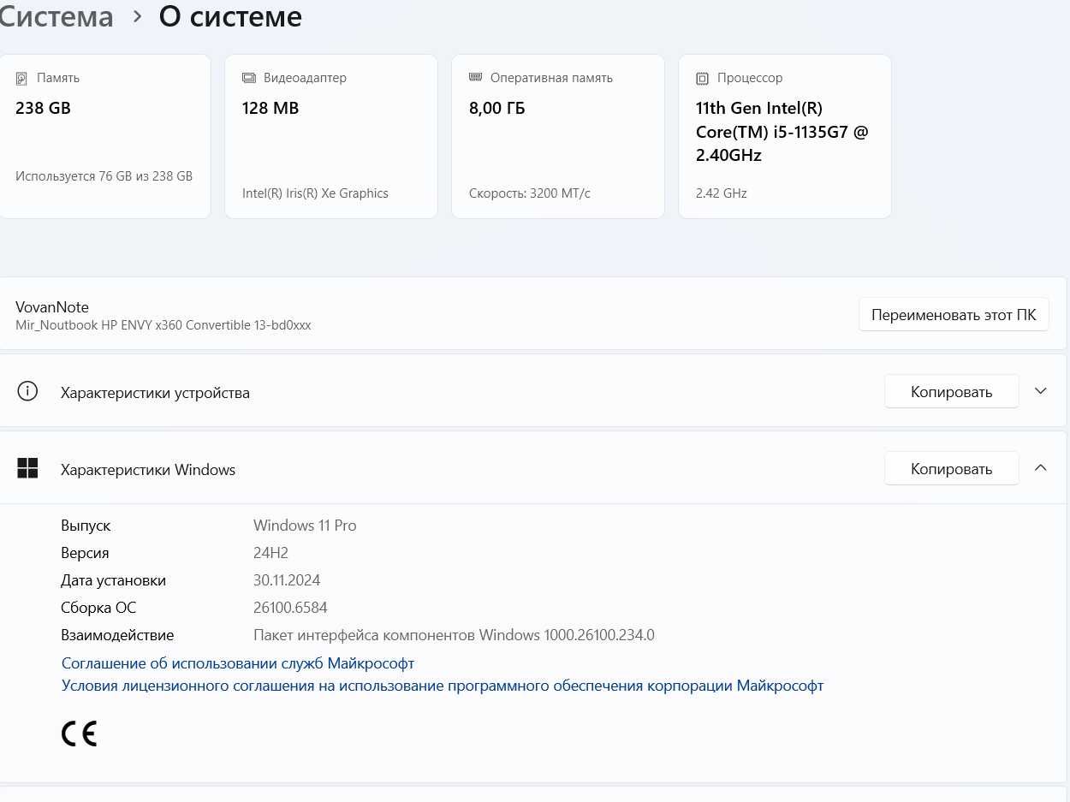
Task: Click the OS build value 26100.6584
Action: (x=290, y=608)
